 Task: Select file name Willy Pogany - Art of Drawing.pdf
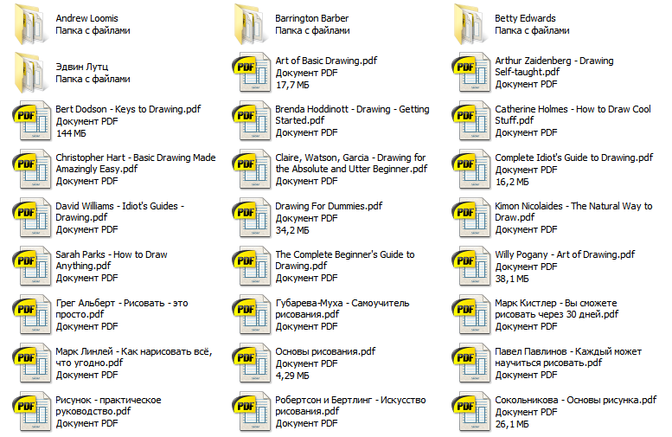coord(565,254)
